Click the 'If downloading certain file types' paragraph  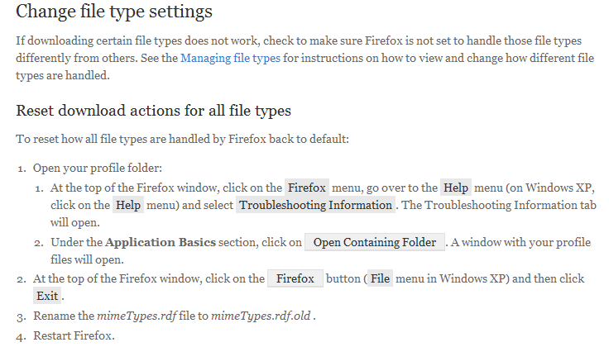point(304,58)
